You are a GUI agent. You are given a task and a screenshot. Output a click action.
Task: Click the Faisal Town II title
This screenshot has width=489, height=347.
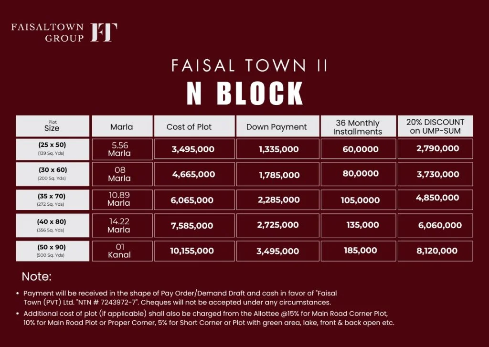click(x=249, y=65)
